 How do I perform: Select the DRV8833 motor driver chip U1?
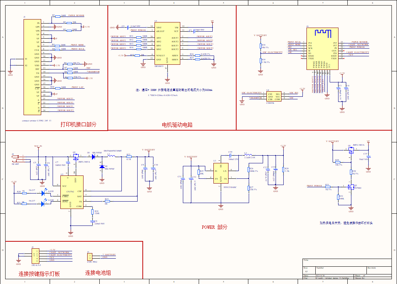coord(167,43)
